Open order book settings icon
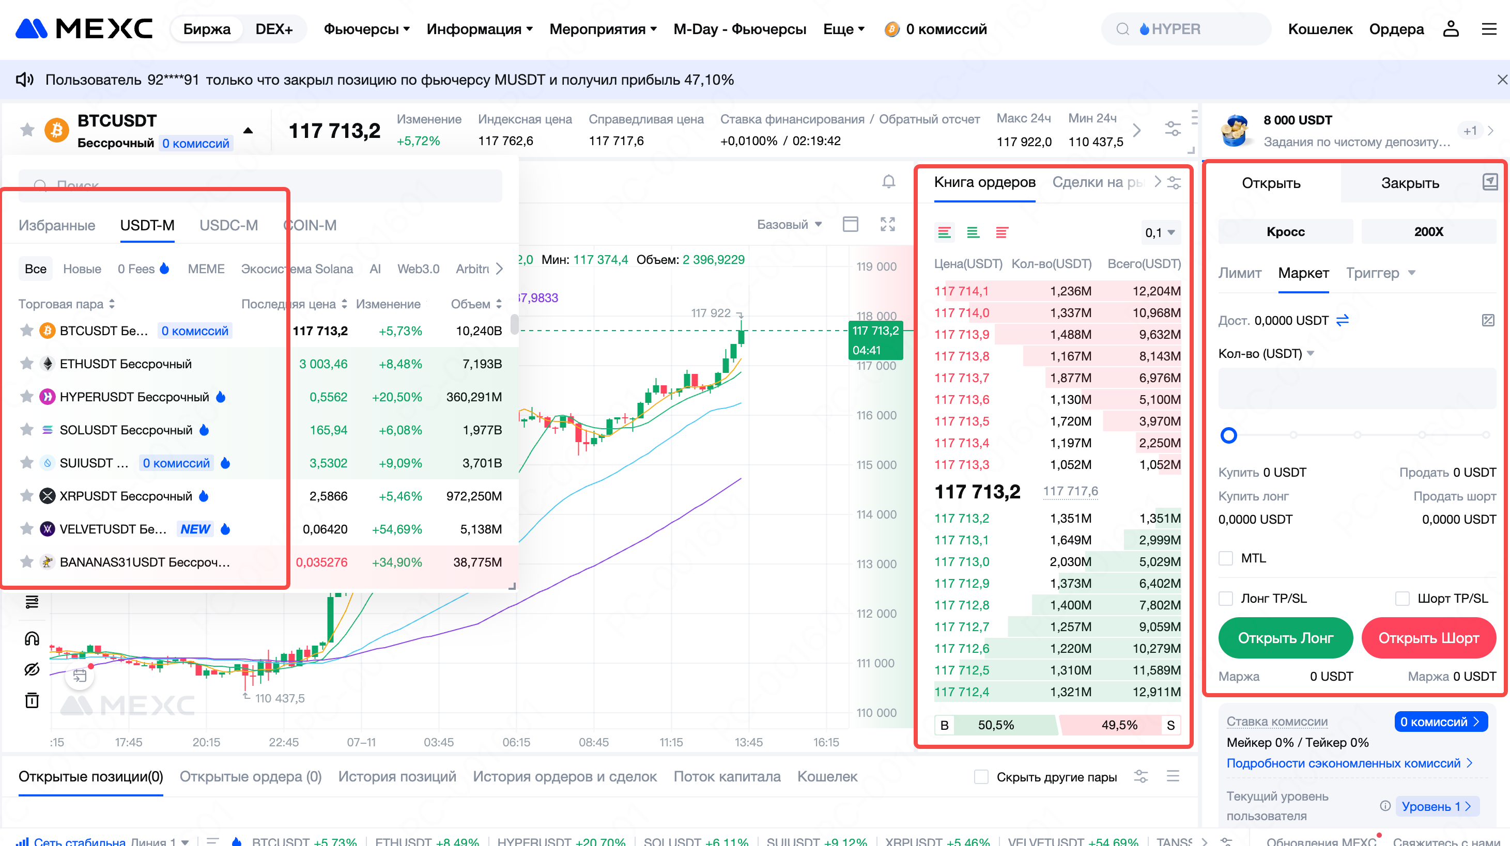 [x=1174, y=182]
